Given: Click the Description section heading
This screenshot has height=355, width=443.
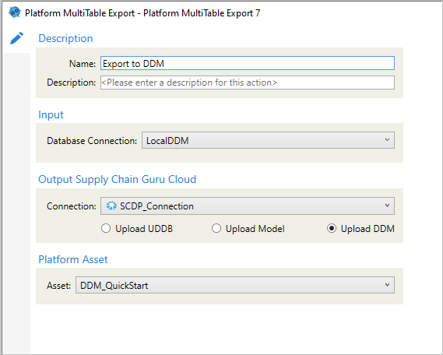Looking at the screenshot, I should pos(65,38).
